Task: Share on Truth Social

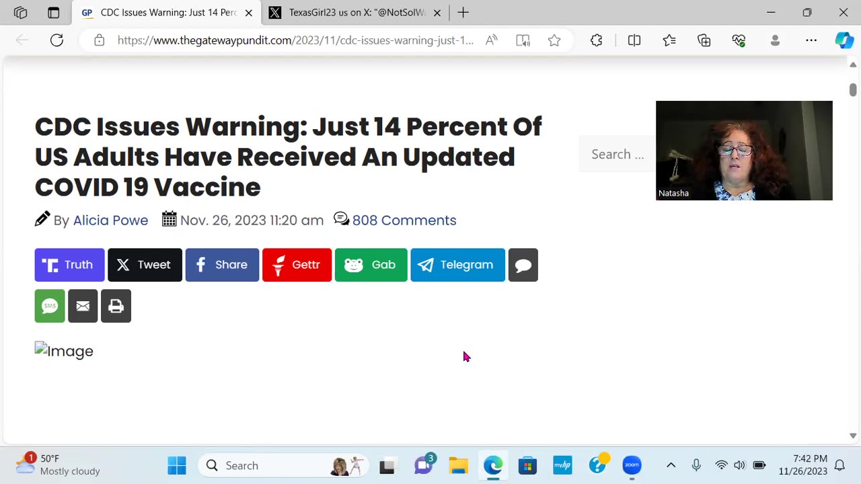Action: click(69, 265)
